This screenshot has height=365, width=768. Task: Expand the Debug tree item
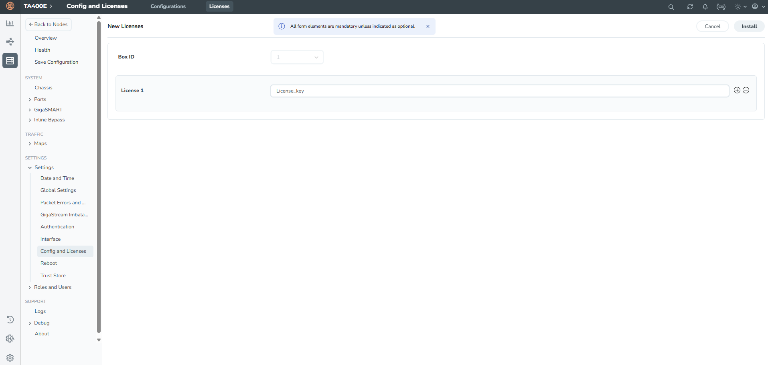(30, 323)
